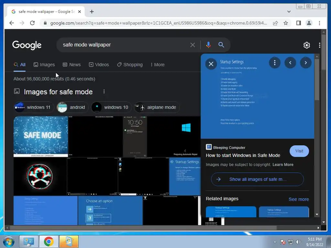Close the image preview panel

(211, 64)
